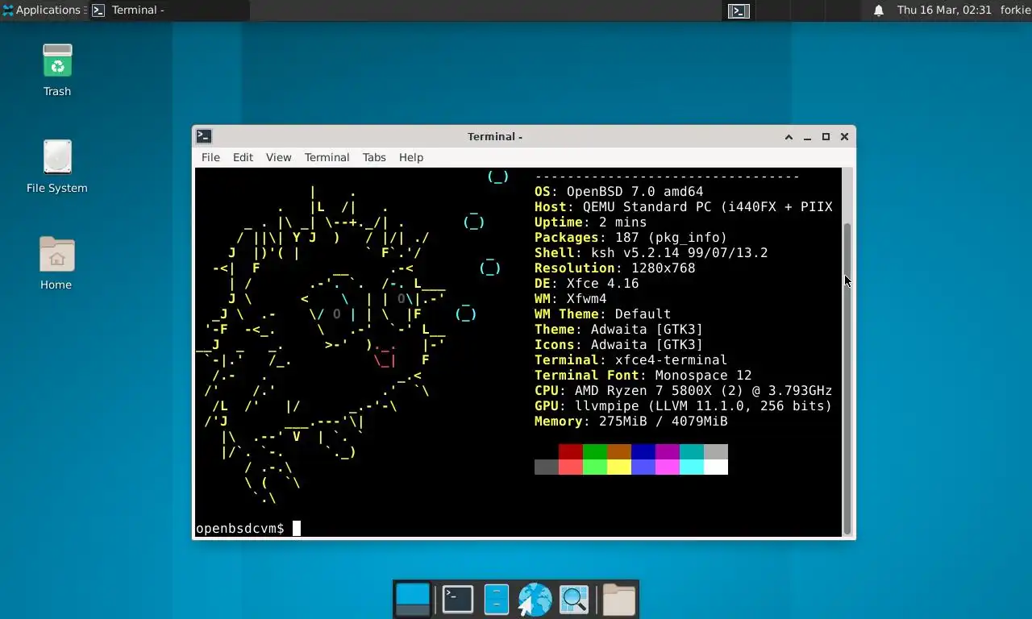Roll up the Terminal window with the arrow button
Viewport: 1032px width, 619px height.
[x=789, y=137]
